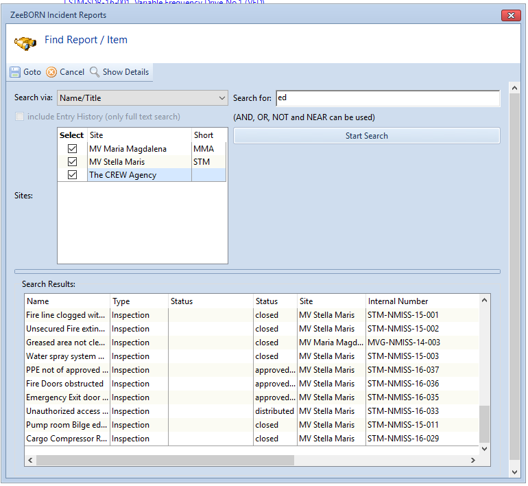Viewport: 528px width, 486px height.
Task: Select result 'Unauthorized access ...'
Action: click(252, 411)
